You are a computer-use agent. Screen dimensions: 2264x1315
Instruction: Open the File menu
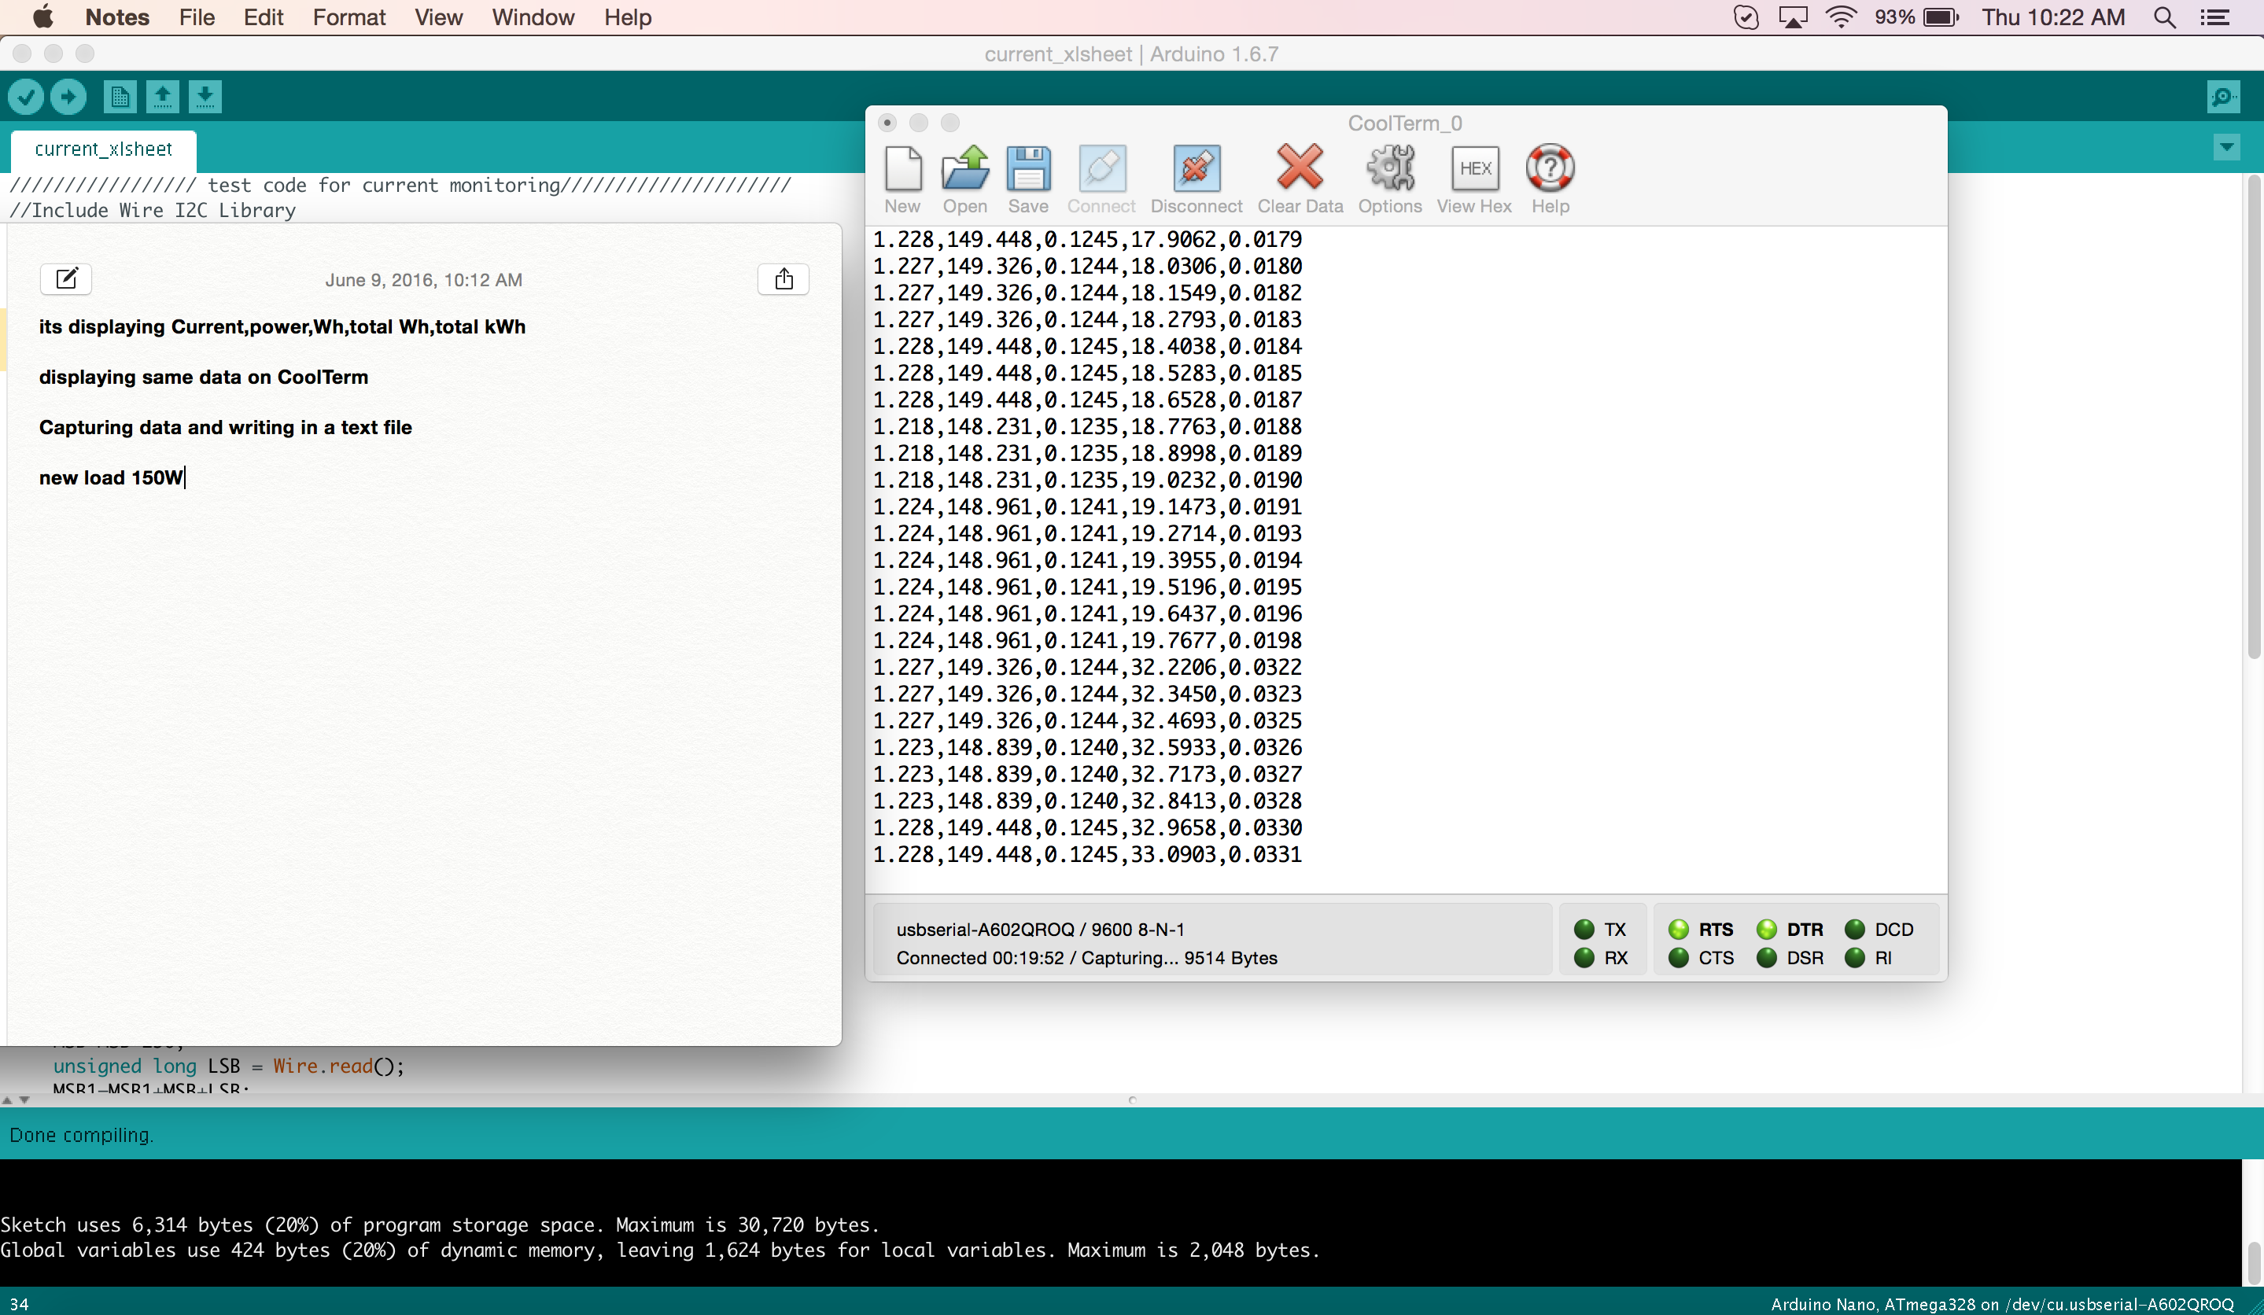197,17
